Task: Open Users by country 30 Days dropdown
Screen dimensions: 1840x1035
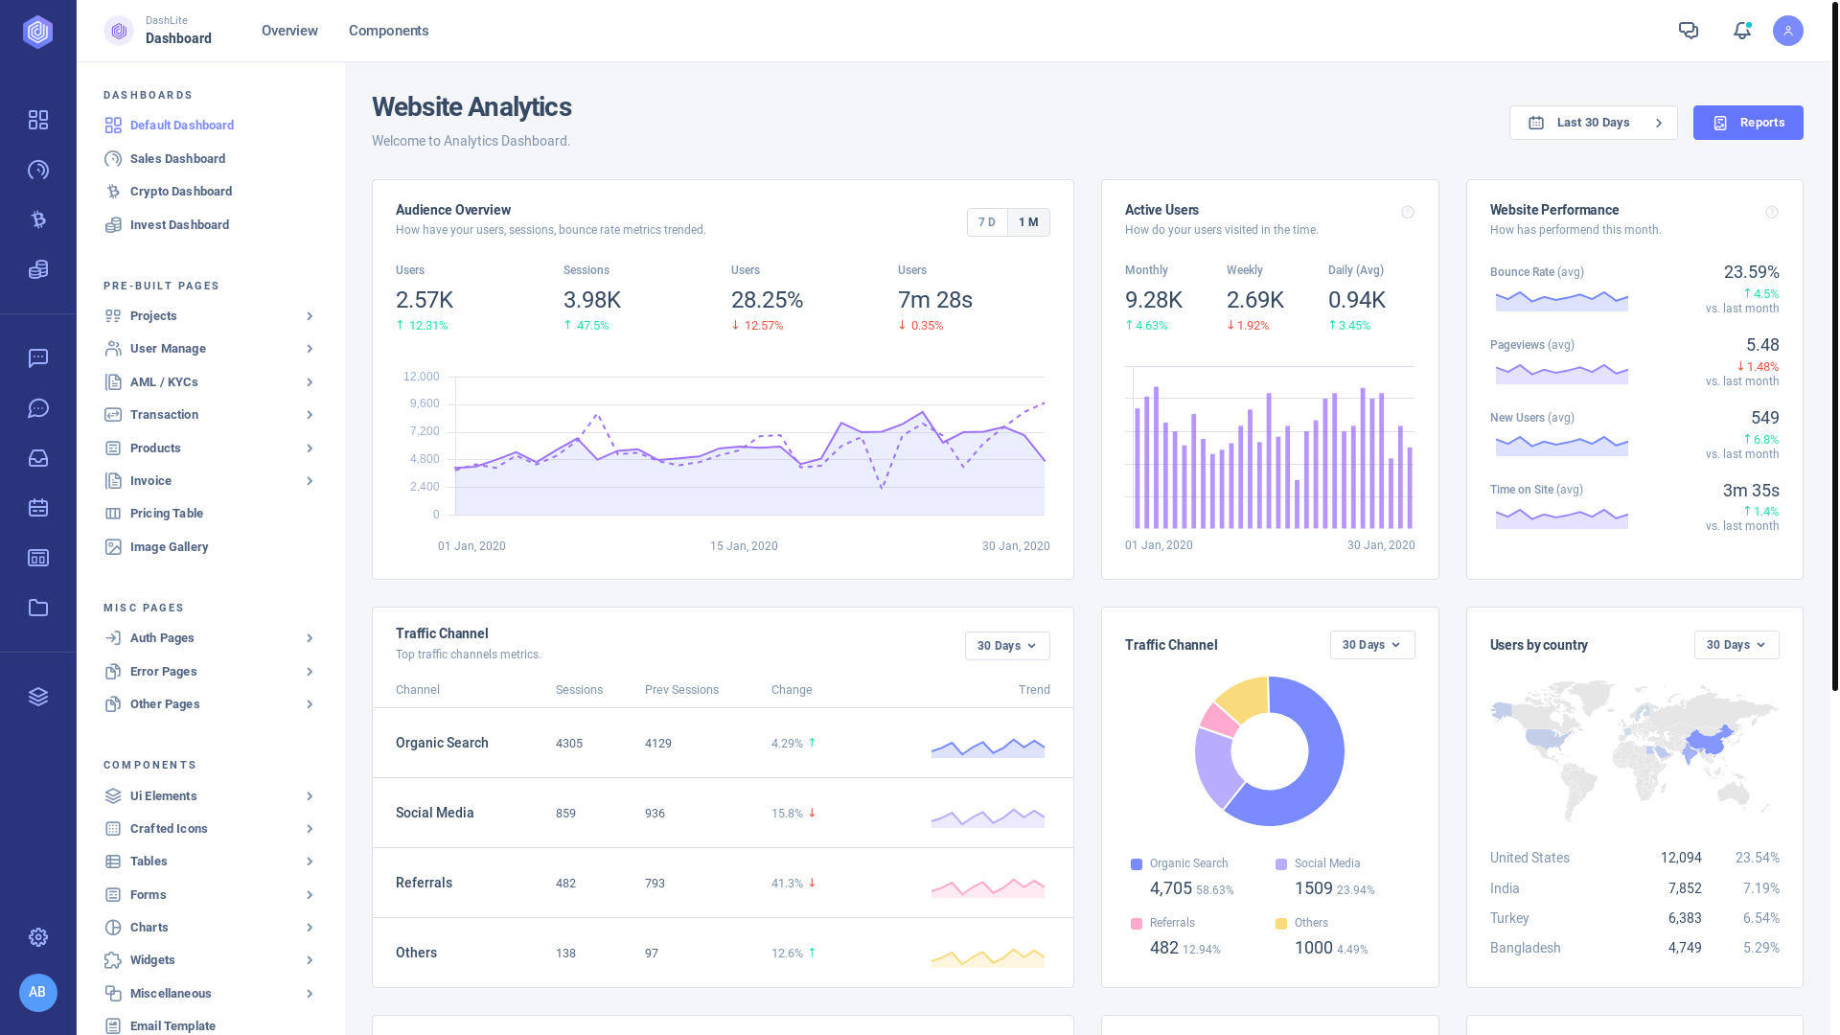Action: coord(1736,645)
